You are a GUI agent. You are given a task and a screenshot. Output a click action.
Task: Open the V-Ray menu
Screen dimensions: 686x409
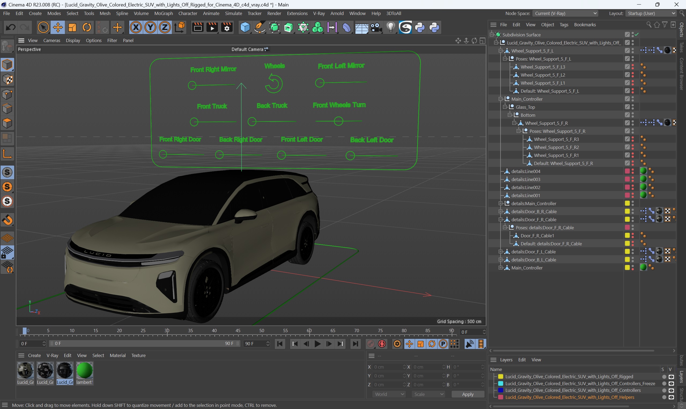[318, 13]
